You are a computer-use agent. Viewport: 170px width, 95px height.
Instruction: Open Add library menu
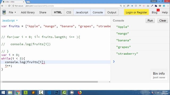pos(28,12)
